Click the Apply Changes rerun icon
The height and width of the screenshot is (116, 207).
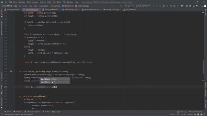tap(157, 6)
